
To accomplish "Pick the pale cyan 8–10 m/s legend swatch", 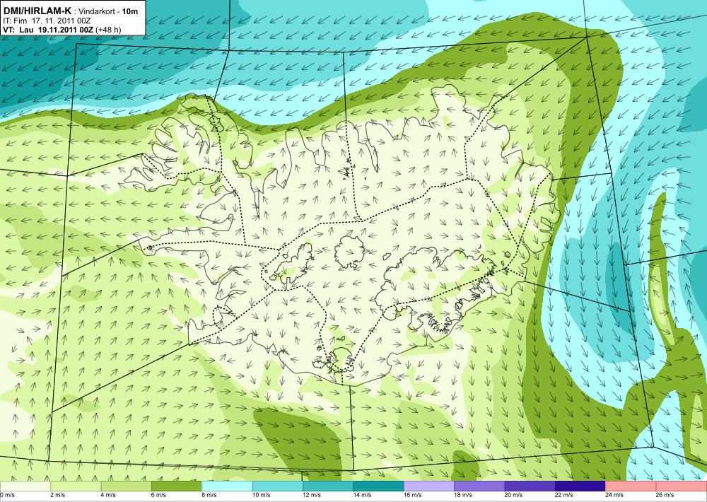I will [227, 486].
